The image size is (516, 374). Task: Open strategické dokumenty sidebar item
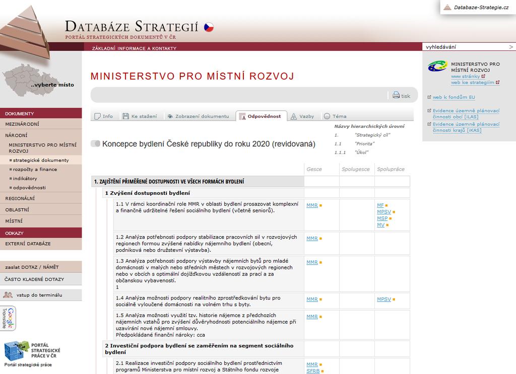tap(41, 161)
